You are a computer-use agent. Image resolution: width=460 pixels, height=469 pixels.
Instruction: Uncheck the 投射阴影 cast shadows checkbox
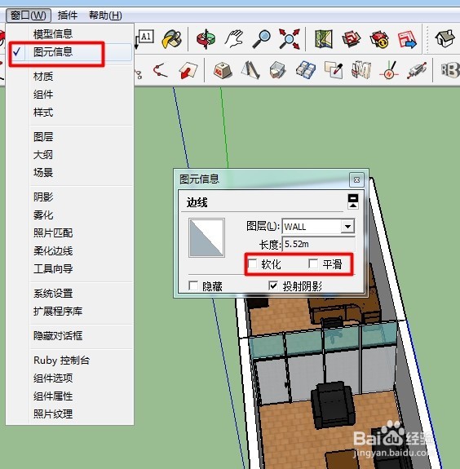[273, 285]
